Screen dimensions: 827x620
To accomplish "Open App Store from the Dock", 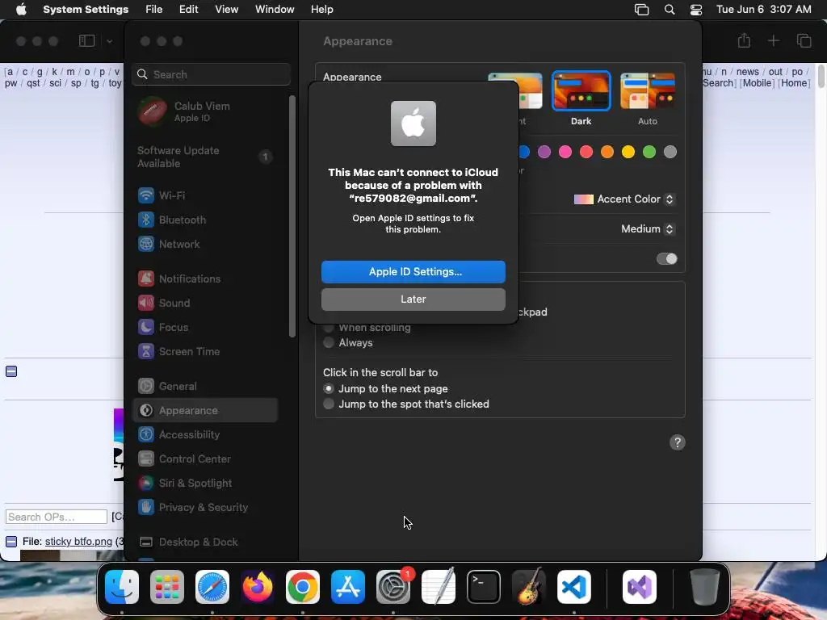I will click(x=348, y=587).
